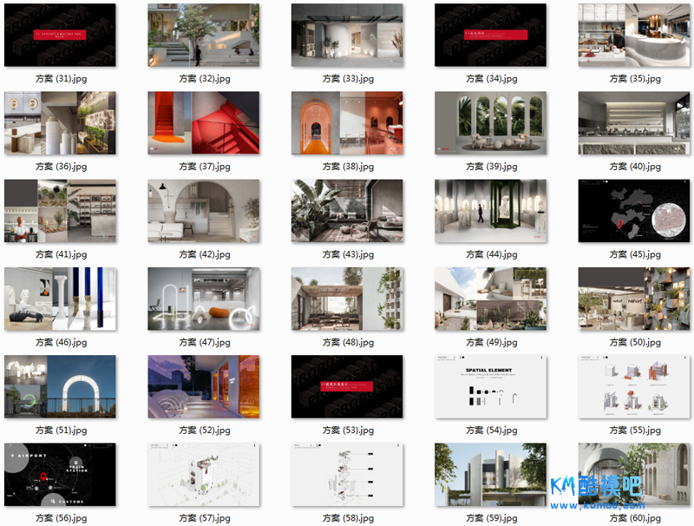Select thumbnail of 方案 (31).jpg

pyautogui.click(x=60, y=36)
